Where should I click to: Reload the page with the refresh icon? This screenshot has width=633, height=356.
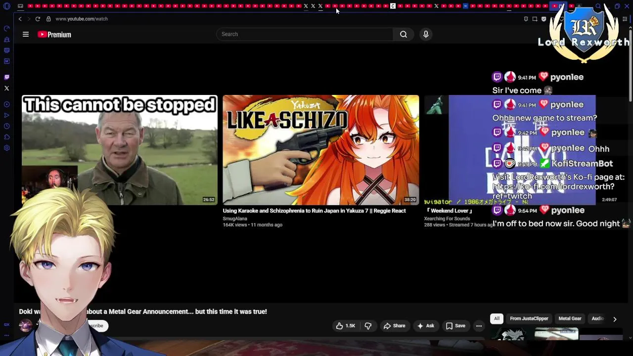[38, 19]
